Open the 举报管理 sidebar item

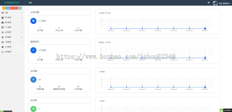pos(12,52)
